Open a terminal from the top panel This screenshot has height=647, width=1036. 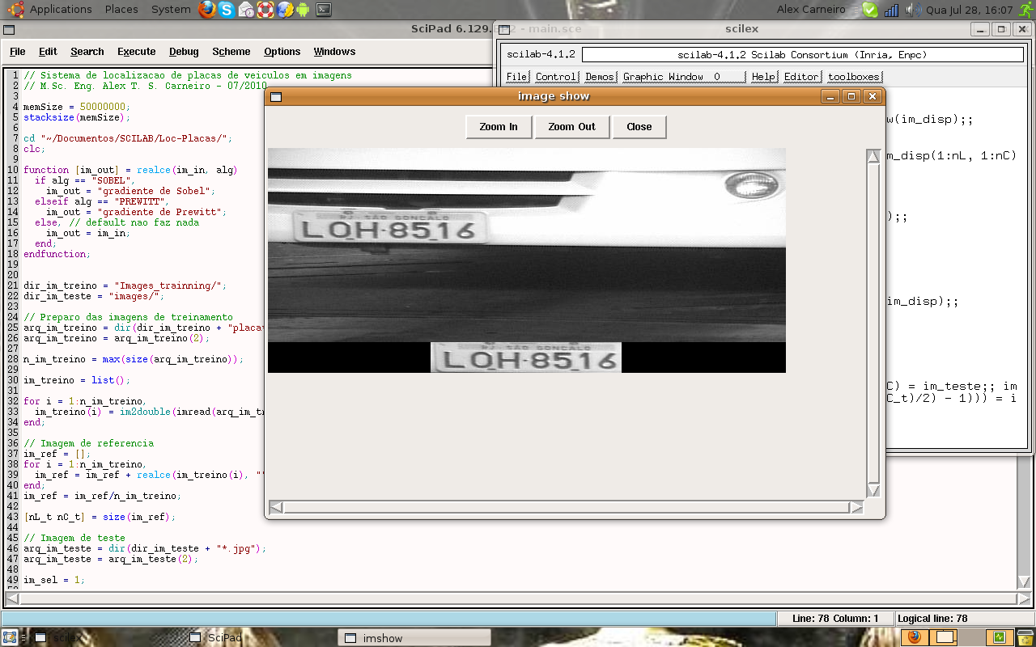pos(323,10)
